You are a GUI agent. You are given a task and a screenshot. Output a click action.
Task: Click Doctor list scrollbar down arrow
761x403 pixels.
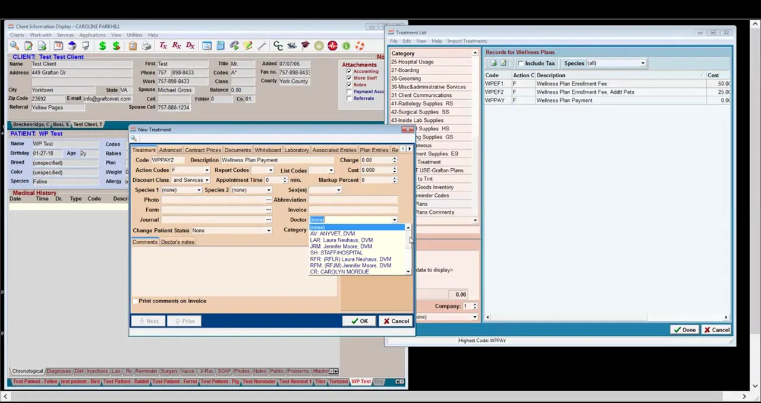408,272
